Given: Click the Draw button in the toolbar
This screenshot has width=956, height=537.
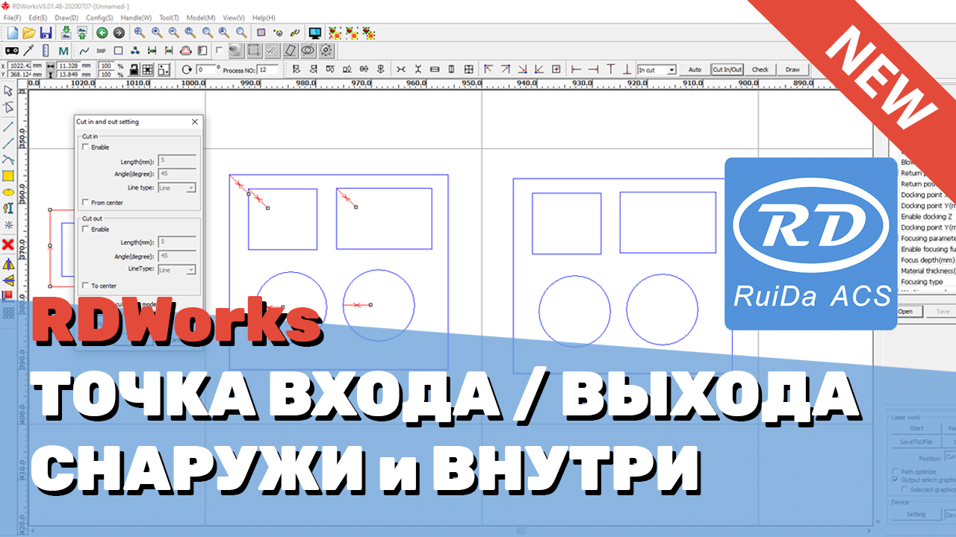Looking at the screenshot, I should 792,69.
